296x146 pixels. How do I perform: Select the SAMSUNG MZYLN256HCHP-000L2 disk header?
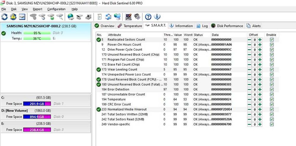(46, 32)
